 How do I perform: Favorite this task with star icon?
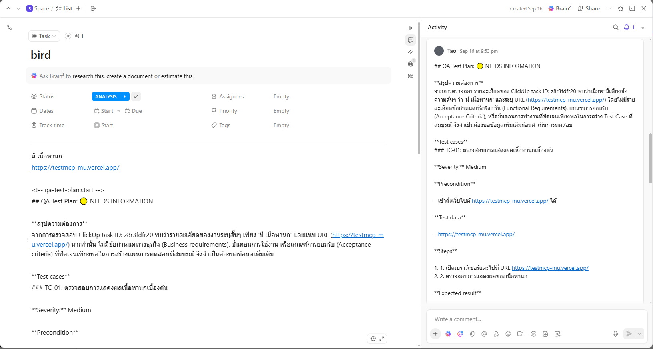pos(621,8)
